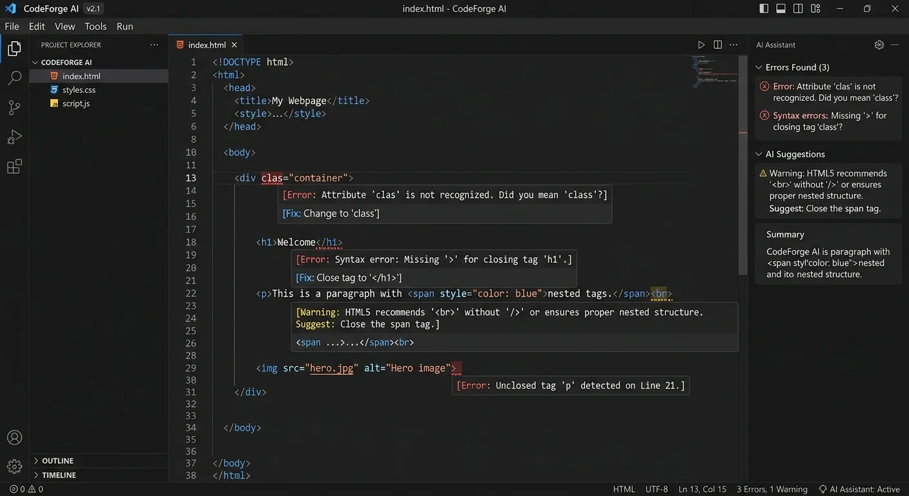The width and height of the screenshot is (909, 496).
Task: Click the errors and warnings status icon
Action: click(x=26, y=489)
